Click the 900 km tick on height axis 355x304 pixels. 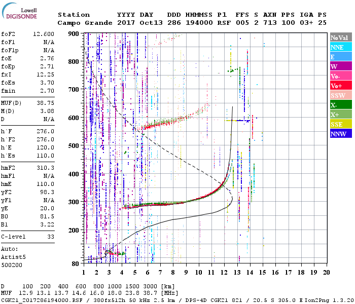tap(73, 34)
